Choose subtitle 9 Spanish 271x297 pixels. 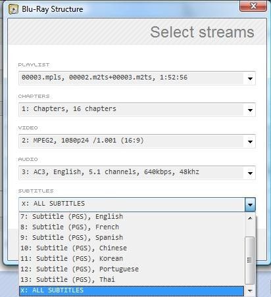[x=132, y=238]
